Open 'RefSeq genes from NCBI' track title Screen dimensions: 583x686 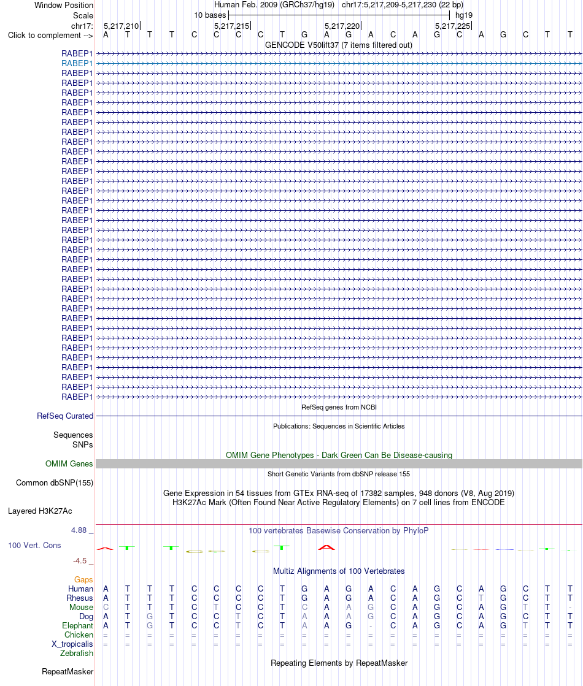339,407
